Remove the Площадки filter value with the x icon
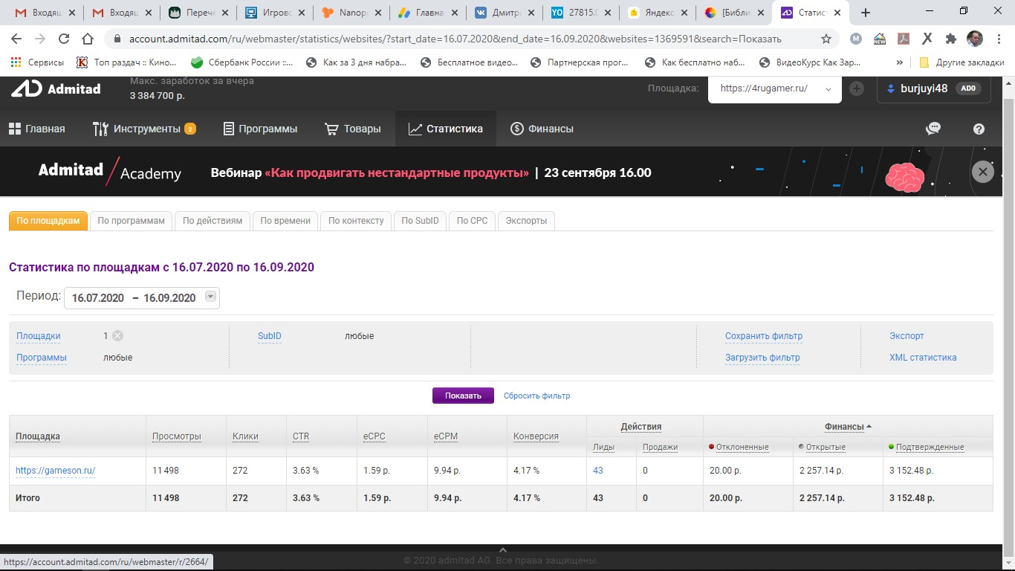Viewport: 1015px width, 571px height. tap(117, 336)
